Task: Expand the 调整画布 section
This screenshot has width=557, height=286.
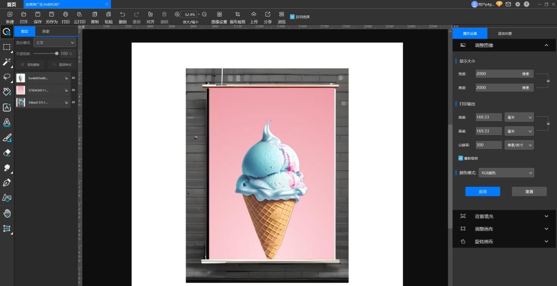Action: (546, 229)
